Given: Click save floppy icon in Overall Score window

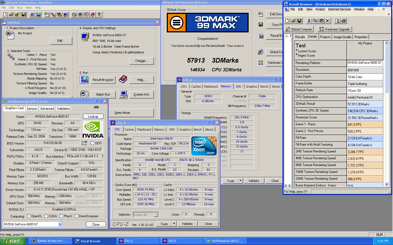Looking at the screenshot, I should (x=261, y=24).
